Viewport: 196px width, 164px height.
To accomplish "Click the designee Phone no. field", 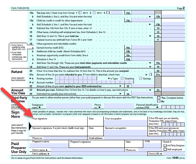I will [119, 106].
